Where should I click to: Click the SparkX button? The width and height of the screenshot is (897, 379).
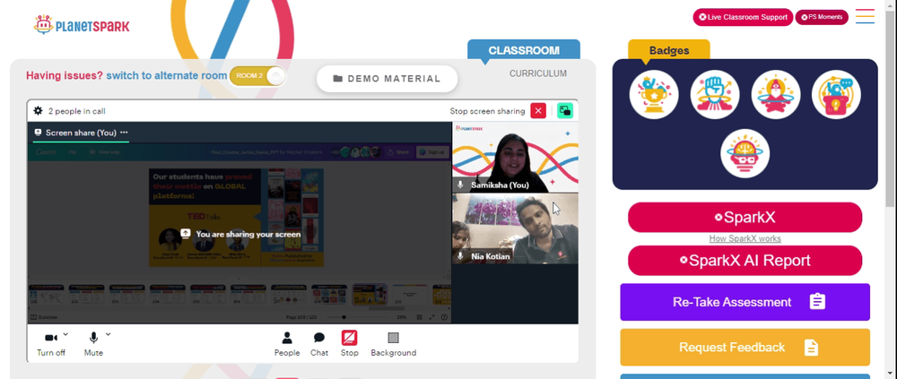coord(745,217)
